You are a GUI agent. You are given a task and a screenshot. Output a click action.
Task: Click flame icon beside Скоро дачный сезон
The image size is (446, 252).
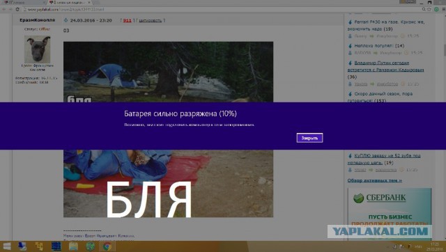pos(350,94)
